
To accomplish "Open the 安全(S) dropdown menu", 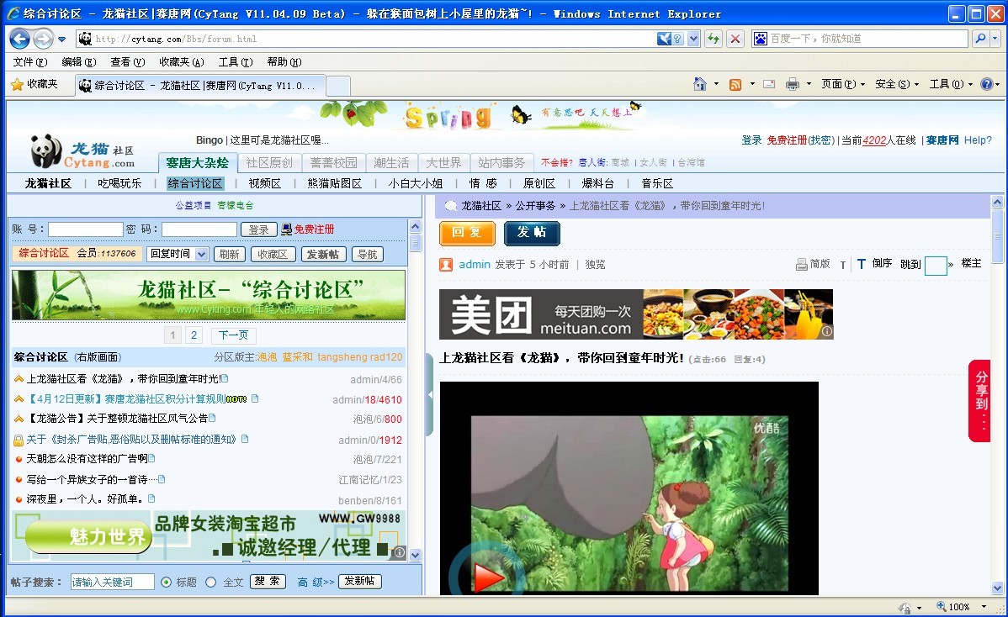I will point(897,84).
